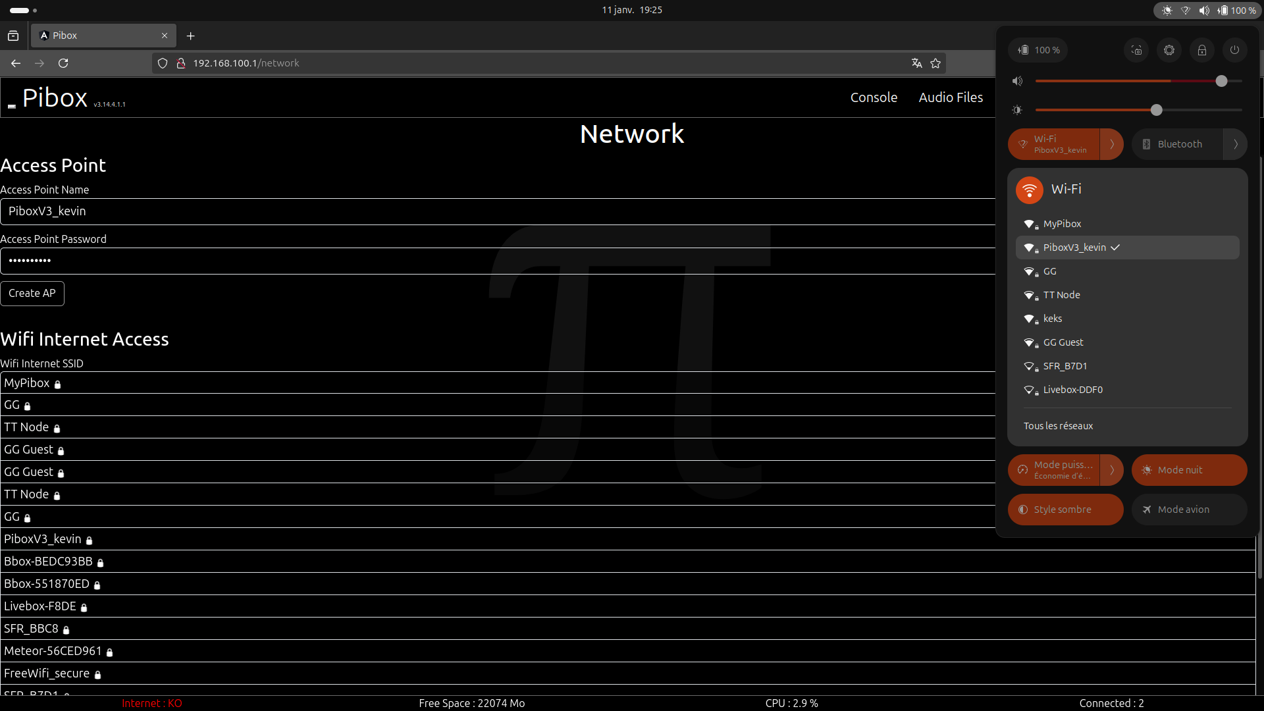
Task: Turn off Style sombre
Action: [x=1065, y=510]
